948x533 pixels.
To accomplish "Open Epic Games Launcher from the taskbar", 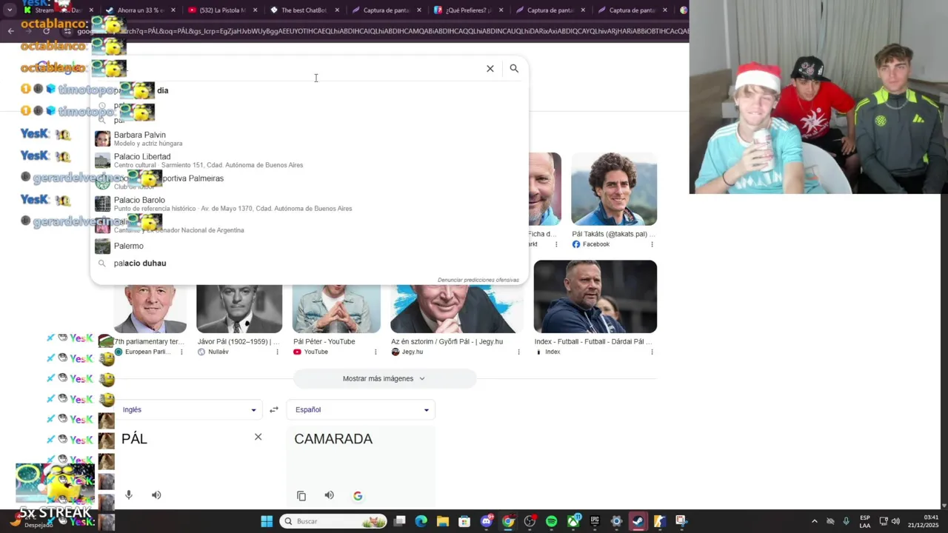I will coord(595,521).
